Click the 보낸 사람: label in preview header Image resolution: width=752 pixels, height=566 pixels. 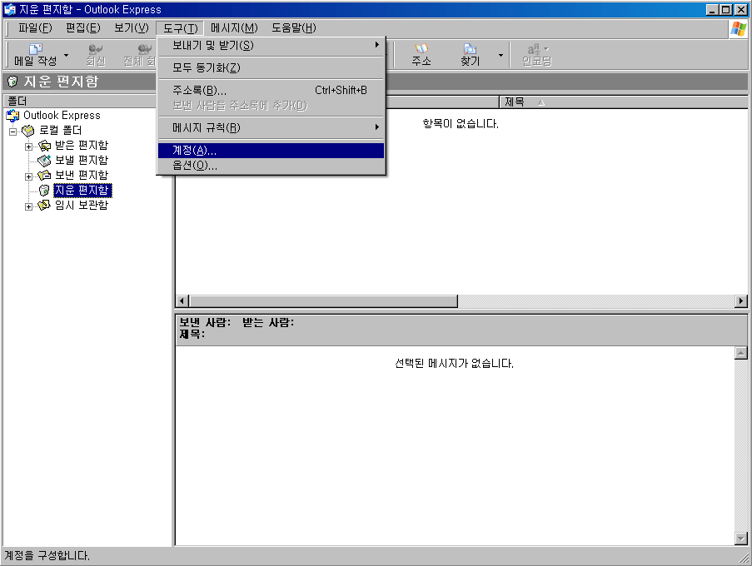(205, 323)
